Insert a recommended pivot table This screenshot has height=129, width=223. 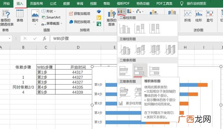click(6, 18)
